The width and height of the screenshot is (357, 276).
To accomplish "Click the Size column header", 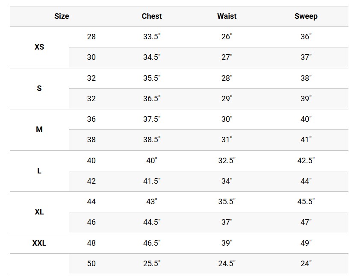I will (62, 16).
